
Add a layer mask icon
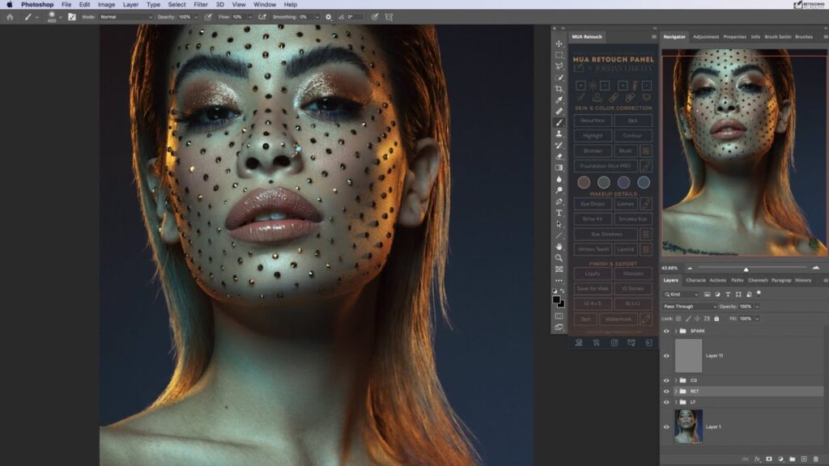click(x=769, y=460)
